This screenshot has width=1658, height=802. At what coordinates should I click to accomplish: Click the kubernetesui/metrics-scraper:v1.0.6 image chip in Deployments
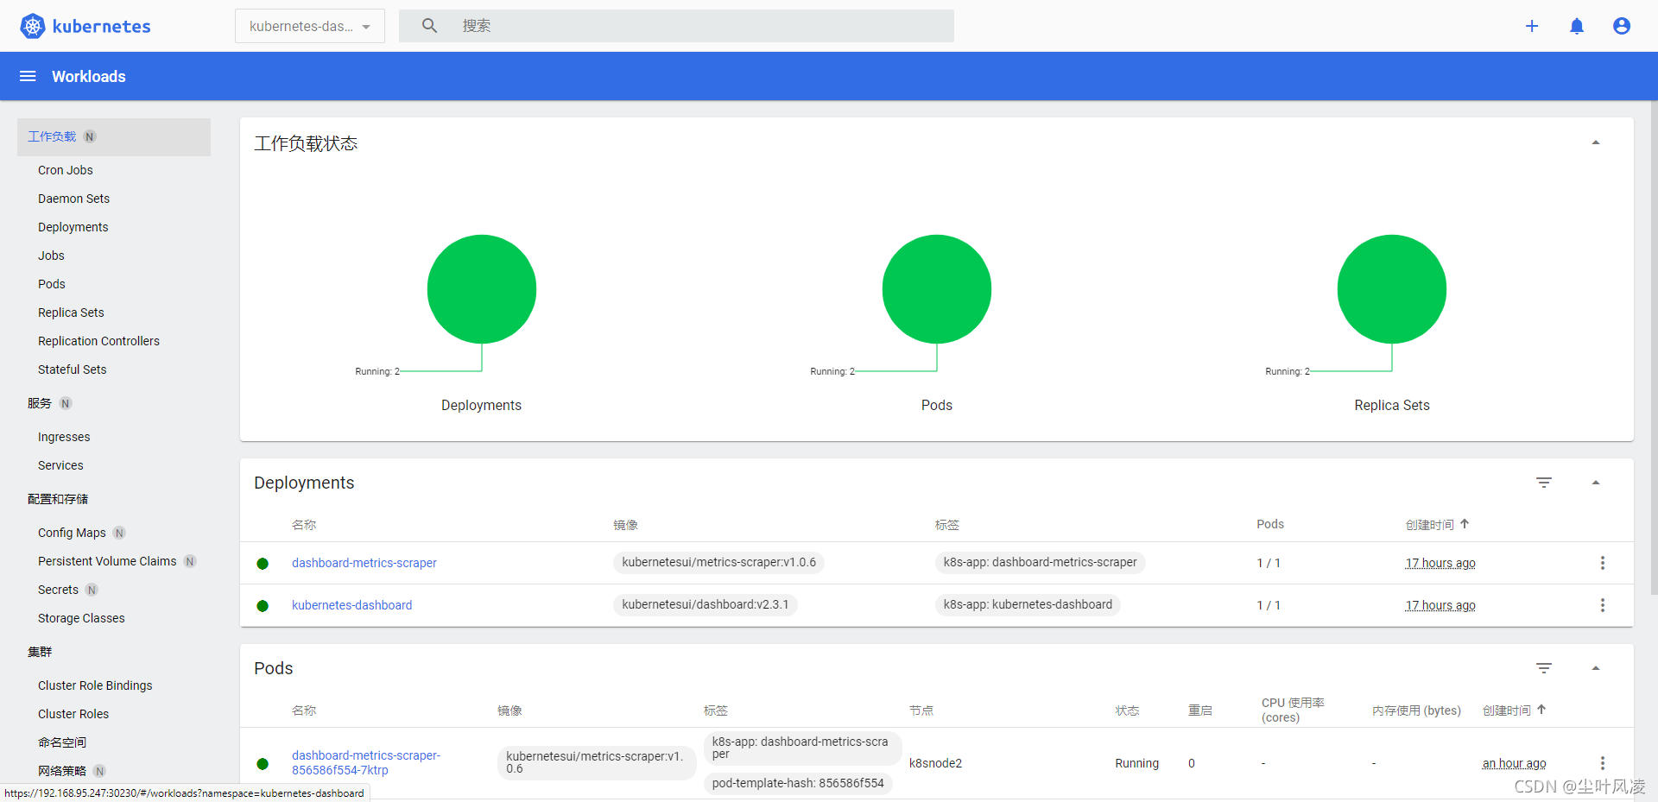point(719,562)
